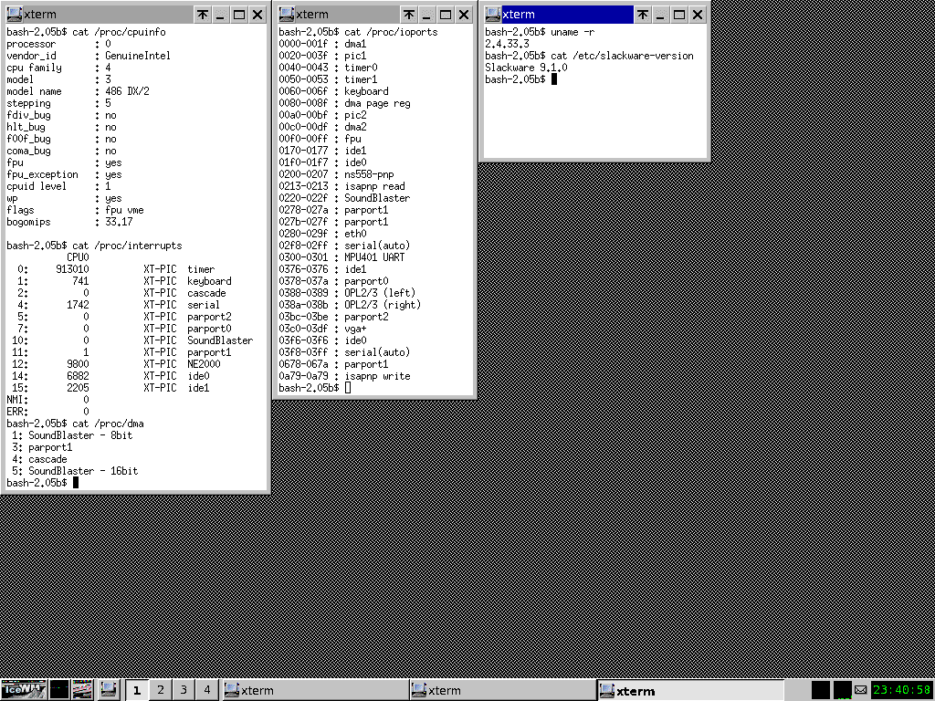This screenshot has height=701, width=935.
Task: Switch to workspace 4
Action: point(207,690)
